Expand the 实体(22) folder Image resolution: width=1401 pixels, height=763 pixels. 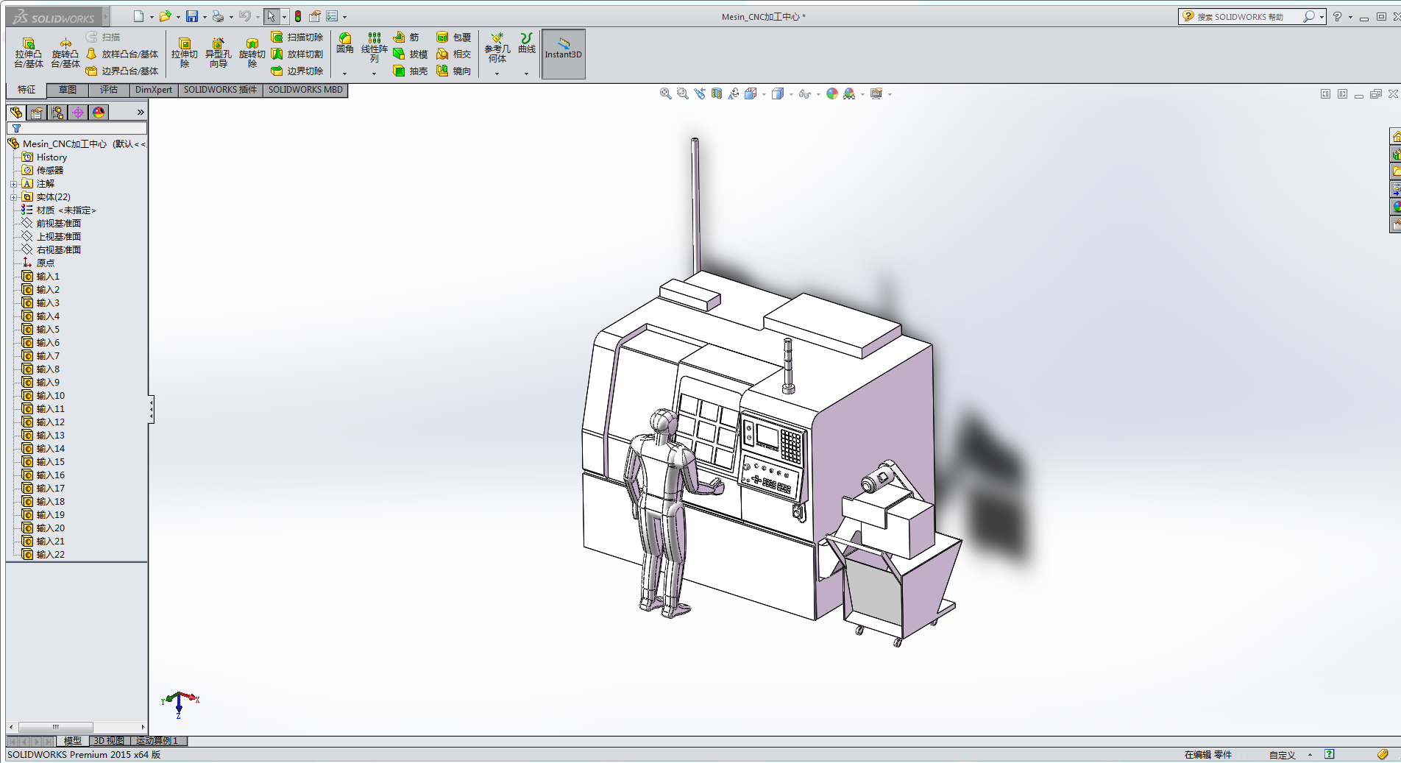coord(13,196)
